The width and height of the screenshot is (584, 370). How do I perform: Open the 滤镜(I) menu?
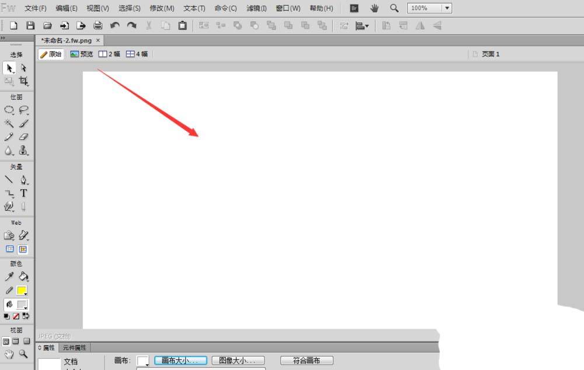[256, 8]
